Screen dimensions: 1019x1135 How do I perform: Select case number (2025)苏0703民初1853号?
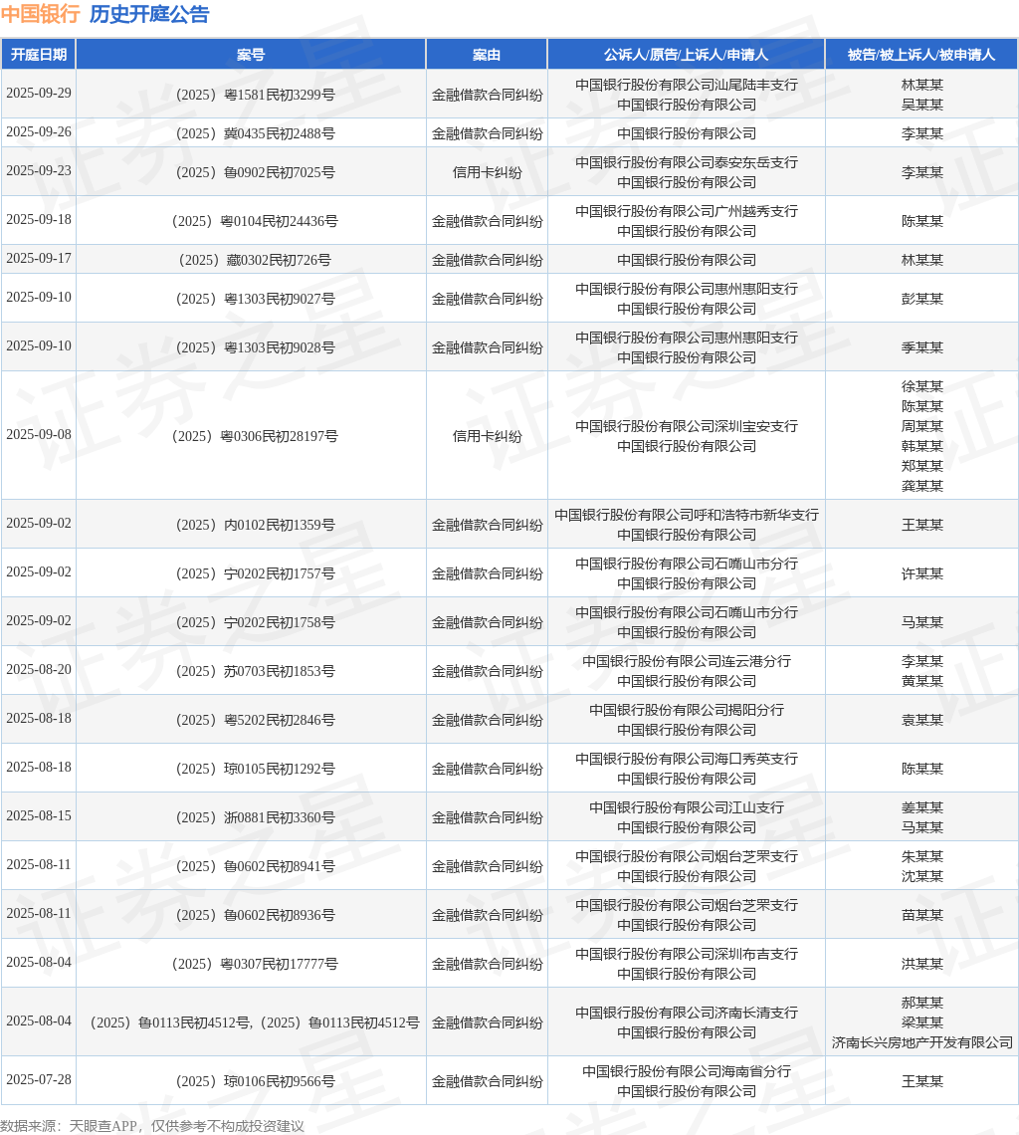[x=255, y=672]
